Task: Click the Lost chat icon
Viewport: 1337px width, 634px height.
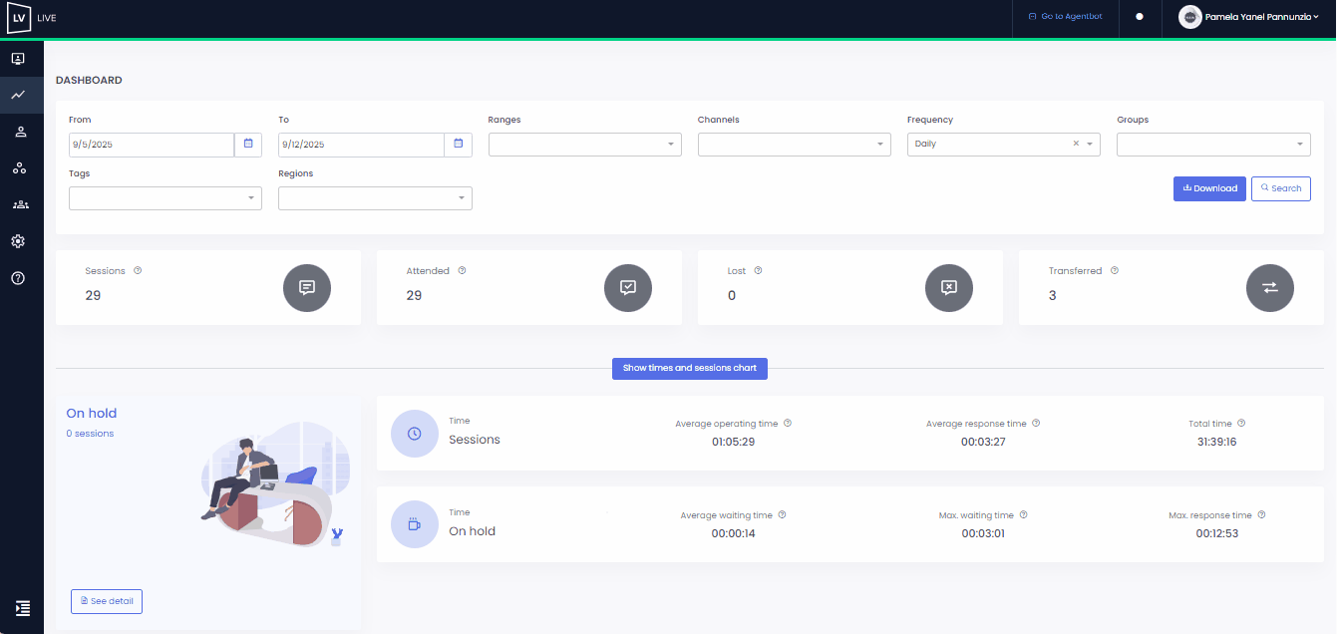Action: click(x=949, y=287)
